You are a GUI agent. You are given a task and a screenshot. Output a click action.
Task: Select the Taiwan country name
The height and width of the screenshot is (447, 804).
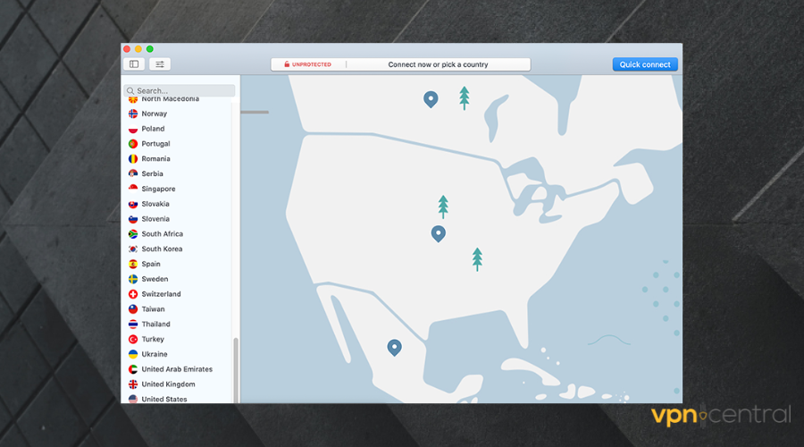153,309
